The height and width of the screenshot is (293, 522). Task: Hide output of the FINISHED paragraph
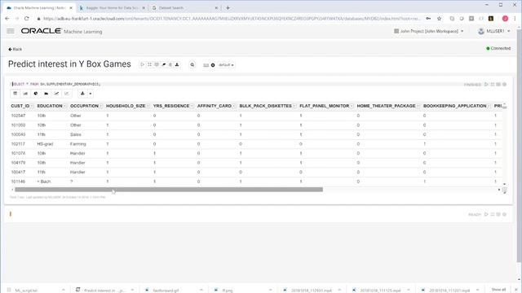pos(498,85)
